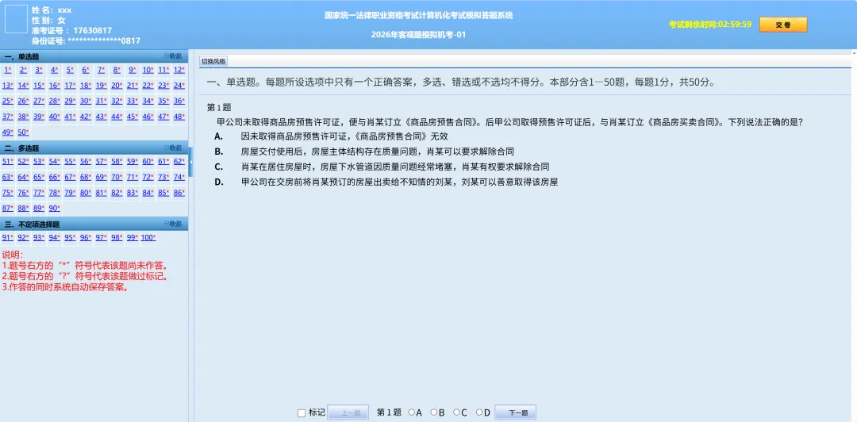Click the 准考证号 17630817 text
This screenshot has height=422, width=857.
[x=71, y=30]
